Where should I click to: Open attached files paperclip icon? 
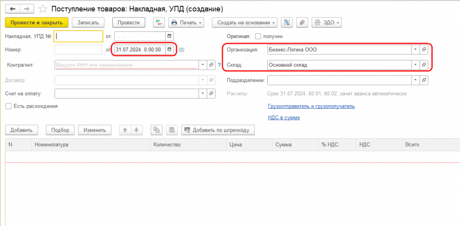tap(302, 22)
